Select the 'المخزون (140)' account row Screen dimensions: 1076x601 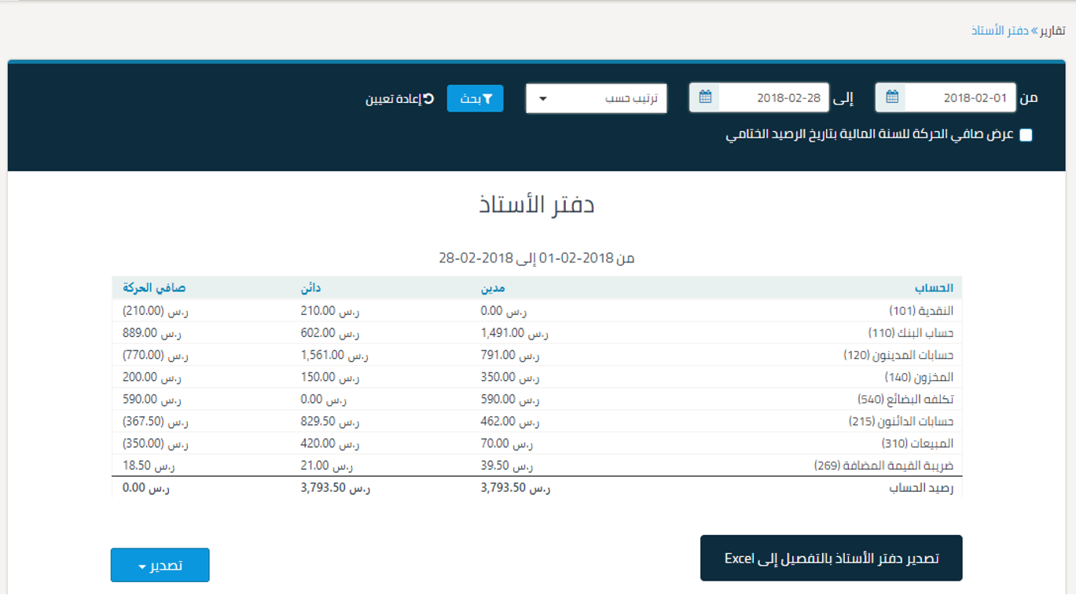[919, 377]
